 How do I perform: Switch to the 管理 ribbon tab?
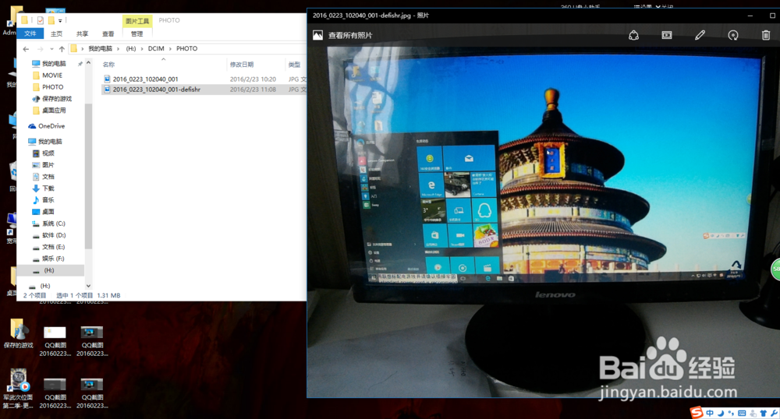(136, 33)
